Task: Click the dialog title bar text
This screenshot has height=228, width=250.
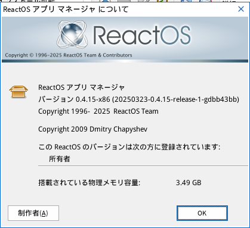Action: [x=66, y=10]
